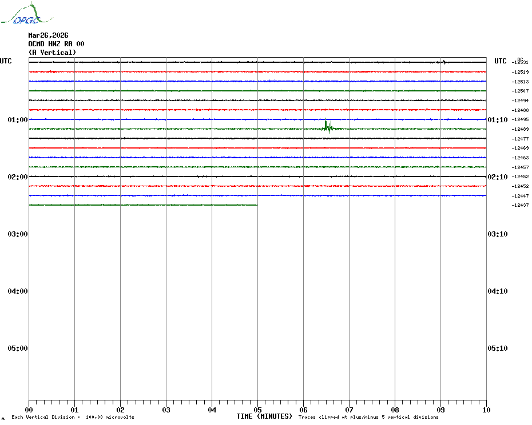Click the OCMD HNZ RA 00 station label
This screenshot has width=532, height=425.
point(56,44)
